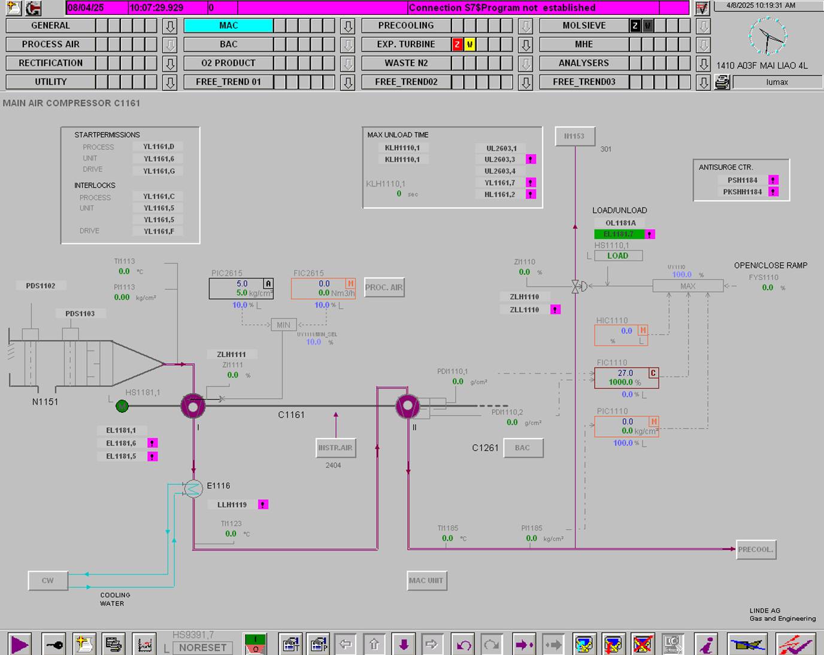Expand the UTILITY section down arrow

point(170,82)
